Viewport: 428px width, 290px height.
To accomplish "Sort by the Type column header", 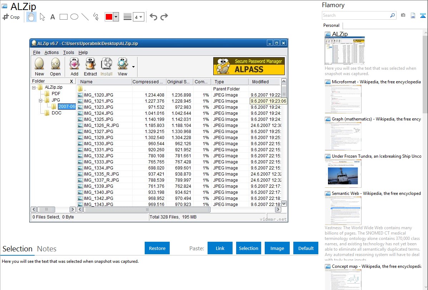I will (230, 82).
